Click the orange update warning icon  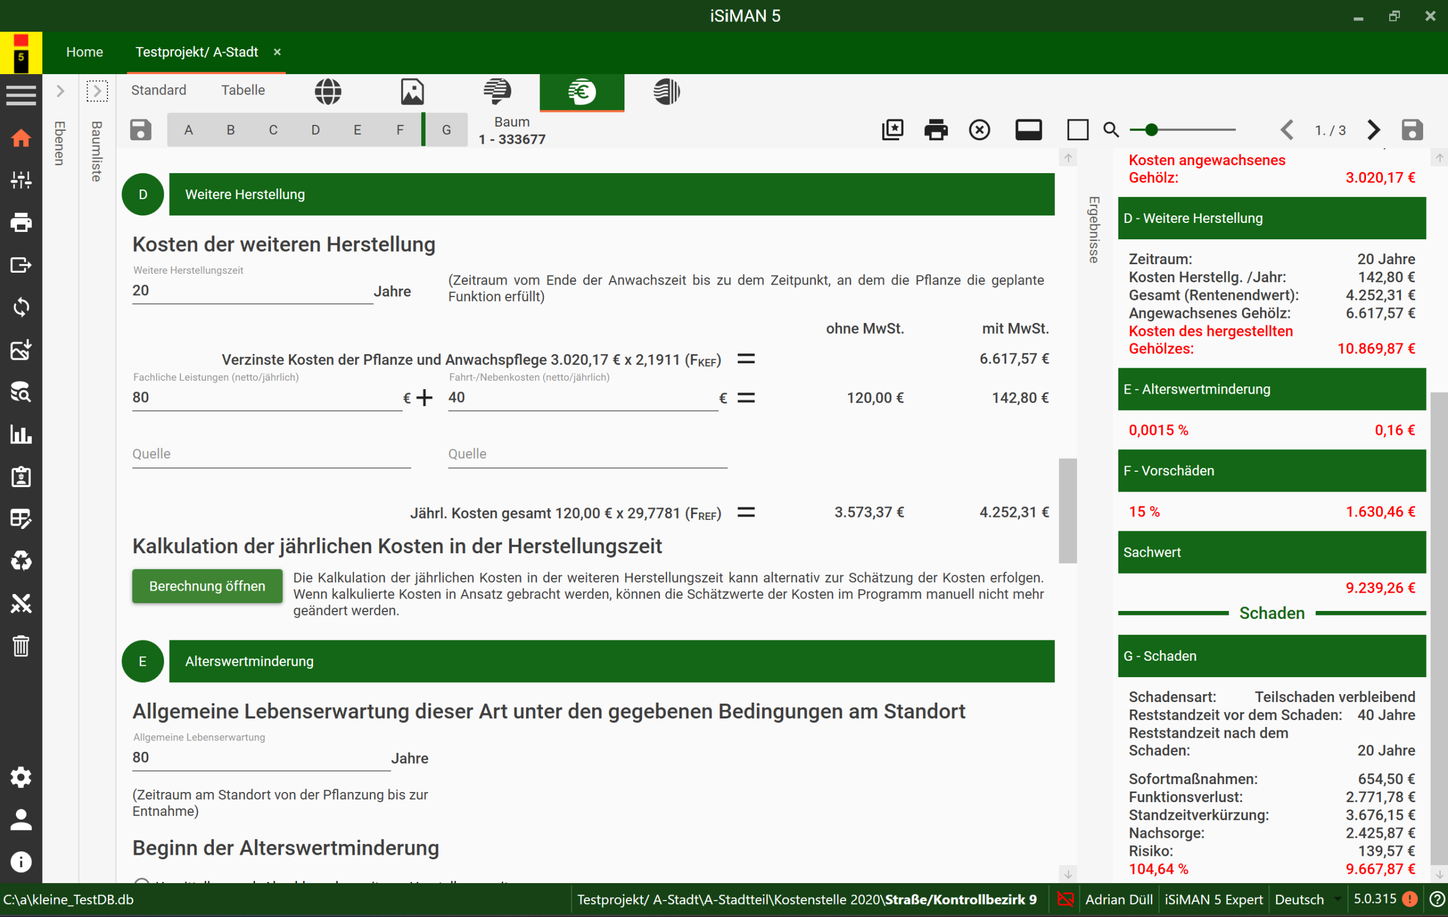1409,899
